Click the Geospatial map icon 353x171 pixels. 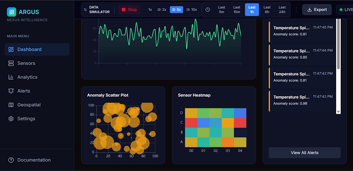11,105
